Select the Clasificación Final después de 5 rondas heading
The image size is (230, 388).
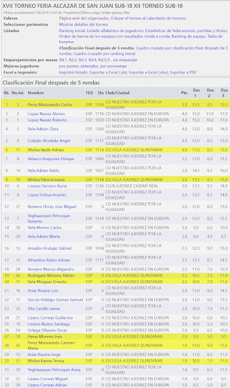51,83
